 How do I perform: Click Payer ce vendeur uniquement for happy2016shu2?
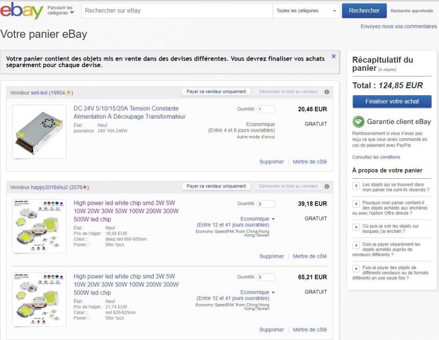click(x=216, y=186)
